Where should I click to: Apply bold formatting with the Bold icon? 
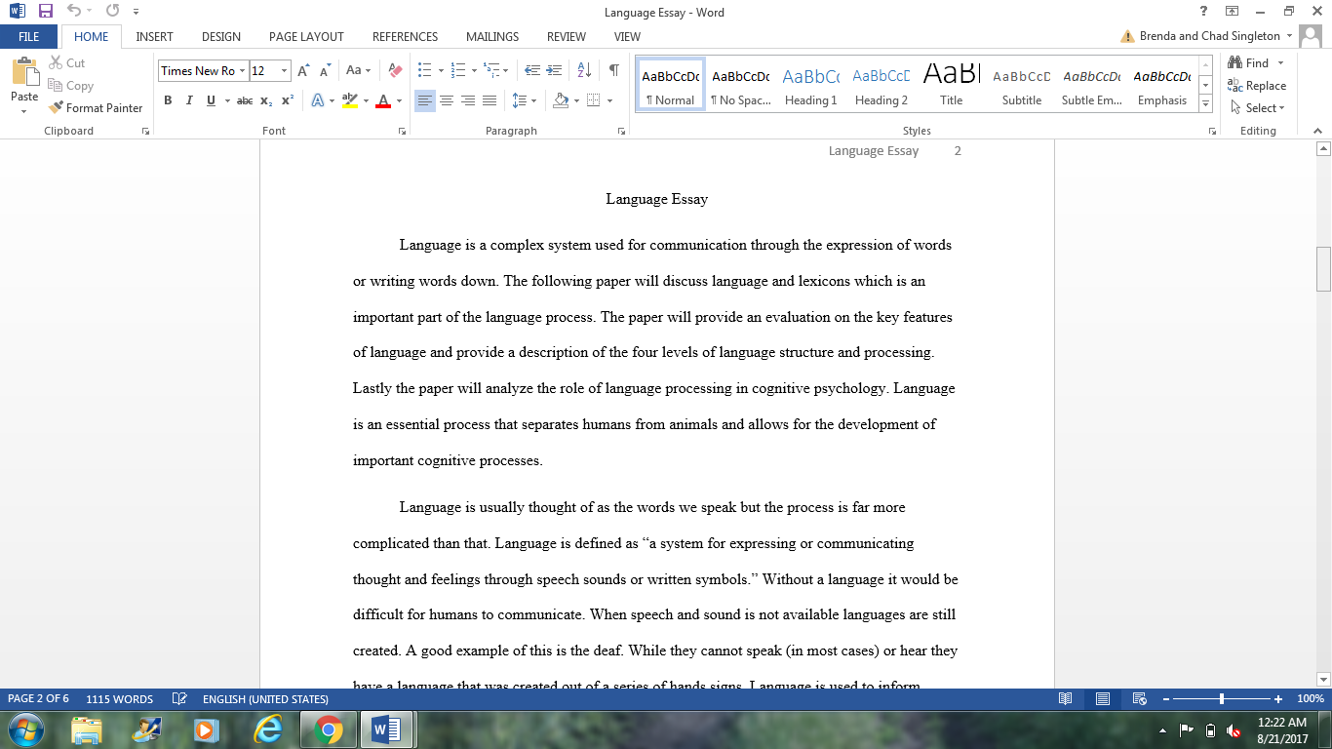point(168,100)
